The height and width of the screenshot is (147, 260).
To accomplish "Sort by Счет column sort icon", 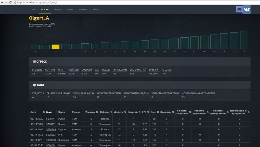I will coord(157,112).
